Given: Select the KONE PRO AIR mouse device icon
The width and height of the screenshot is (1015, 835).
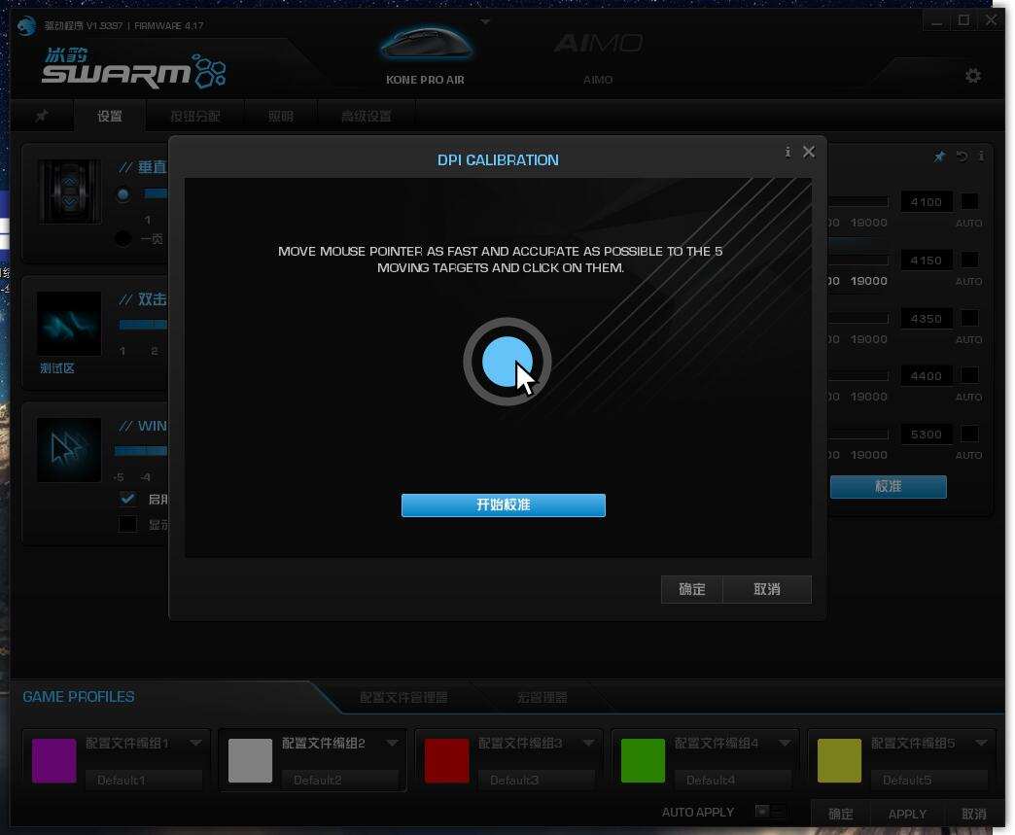Looking at the screenshot, I should (425, 44).
